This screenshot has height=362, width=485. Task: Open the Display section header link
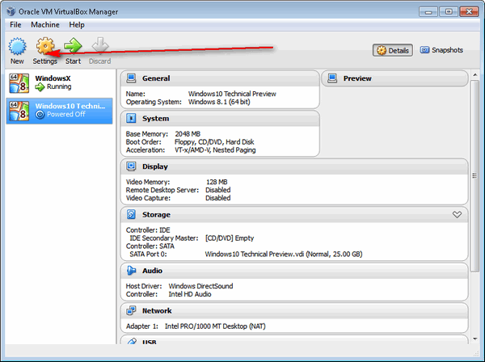[155, 166]
